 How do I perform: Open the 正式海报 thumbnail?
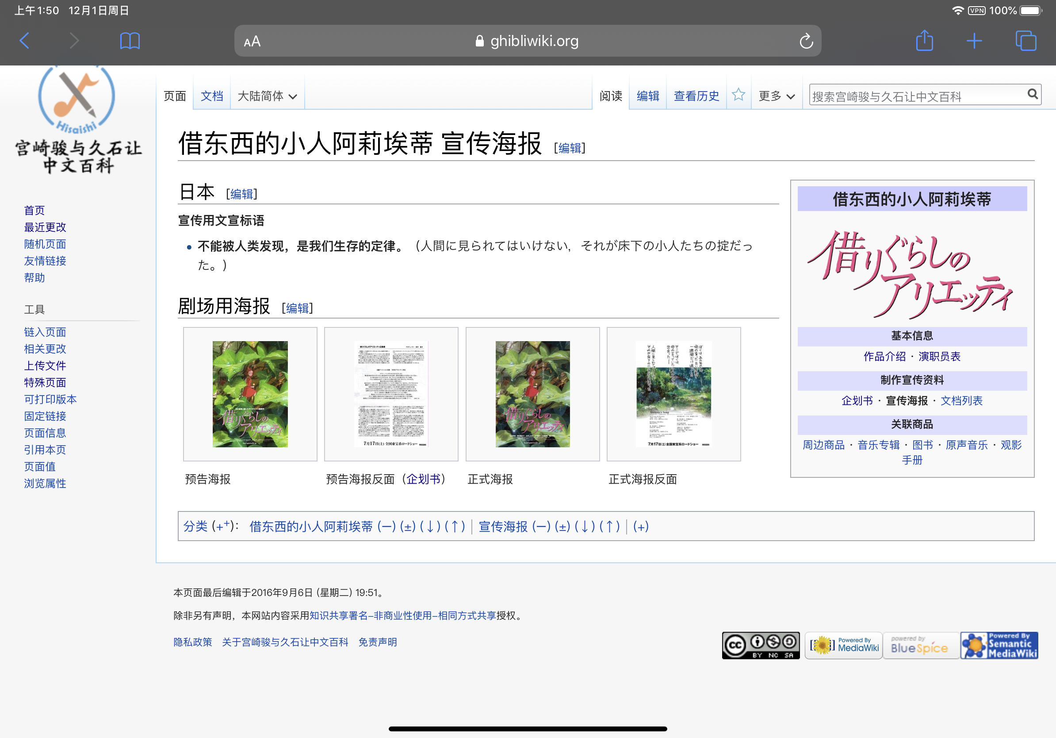coord(532,394)
